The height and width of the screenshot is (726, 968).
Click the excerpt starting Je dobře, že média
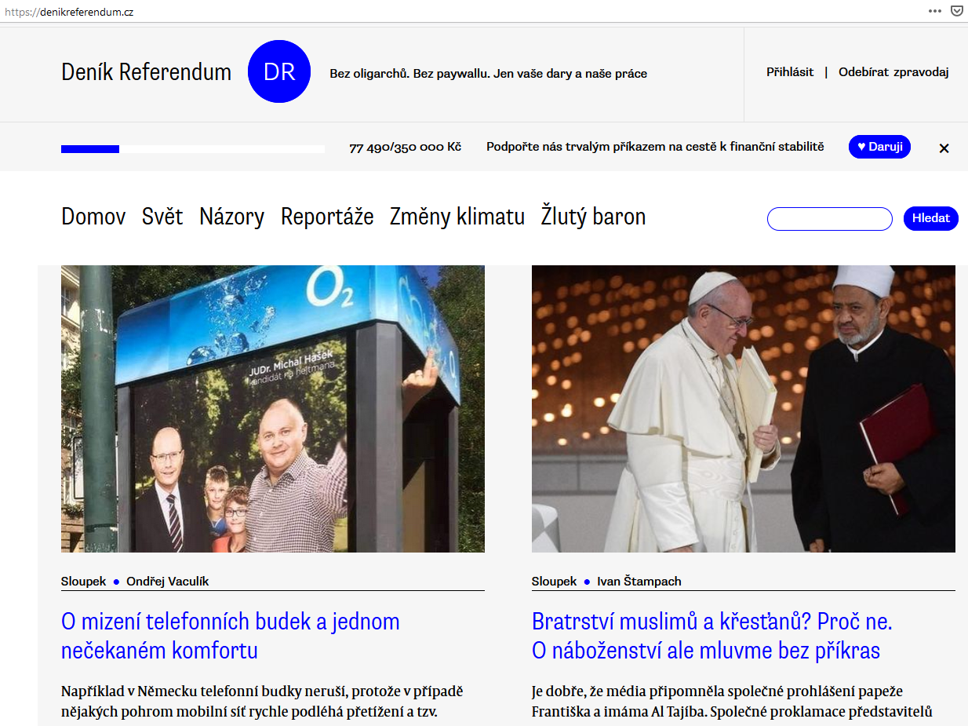click(x=732, y=702)
